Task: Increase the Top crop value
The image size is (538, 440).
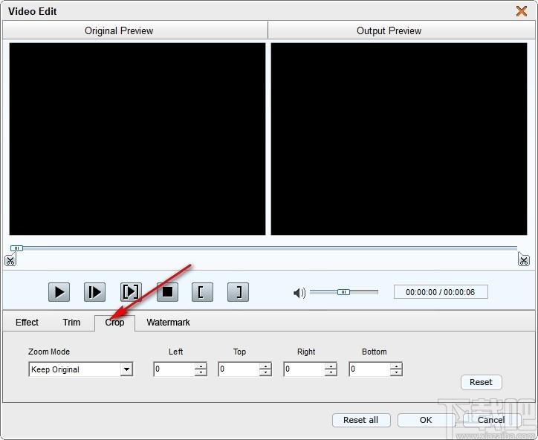Action: click(x=265, y=366)
